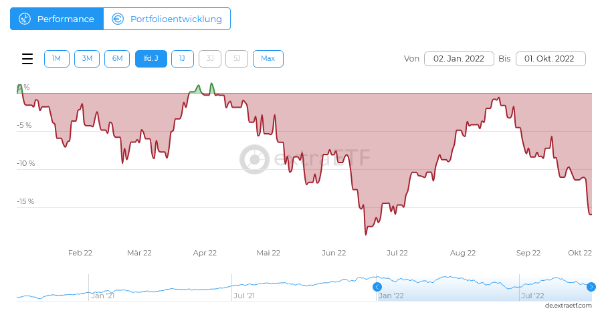600x317 pixels.
Task: Select the 3M time range
Action: tap(87, 59)
